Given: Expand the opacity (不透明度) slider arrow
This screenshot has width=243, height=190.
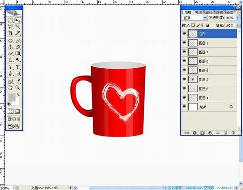Looking at the screenshot, I should [x=237, y=18].
